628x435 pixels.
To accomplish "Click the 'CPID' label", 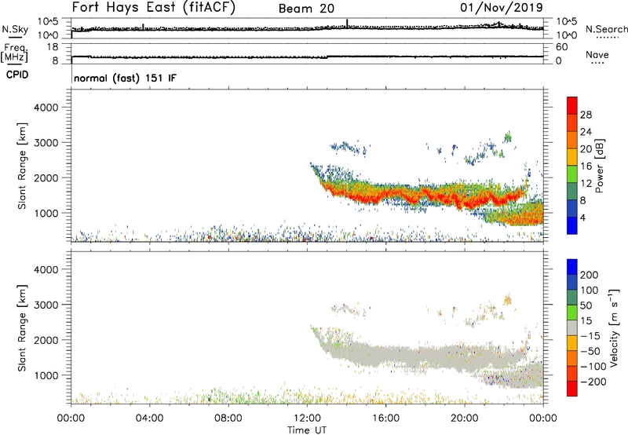I will [17, 75].
